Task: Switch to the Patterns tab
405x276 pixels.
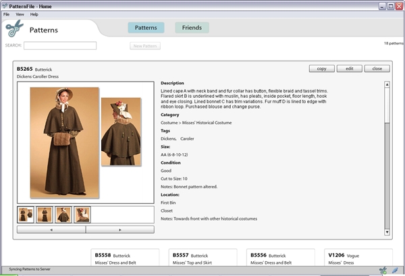Action: (146, 28)
